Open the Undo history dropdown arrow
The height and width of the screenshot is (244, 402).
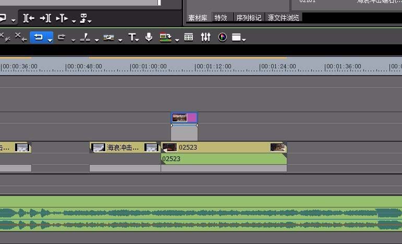pyautogui.click(x=50, y=40)
